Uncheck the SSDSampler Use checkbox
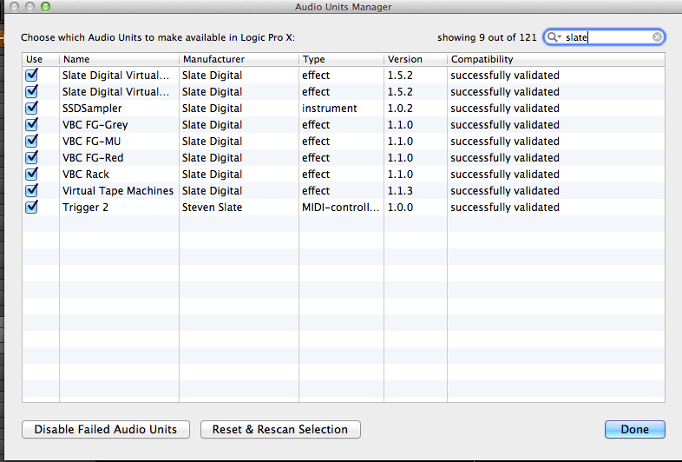Screen dimensions: 682x462 pos(32,108)
